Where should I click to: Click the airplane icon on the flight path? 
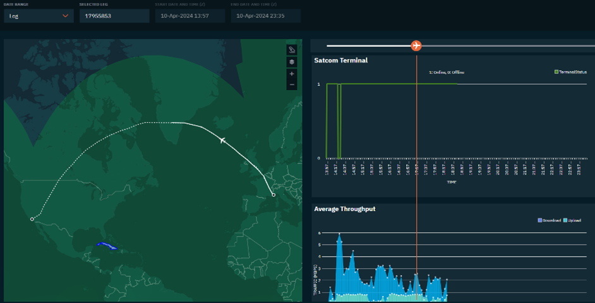(x=222, y=139)
